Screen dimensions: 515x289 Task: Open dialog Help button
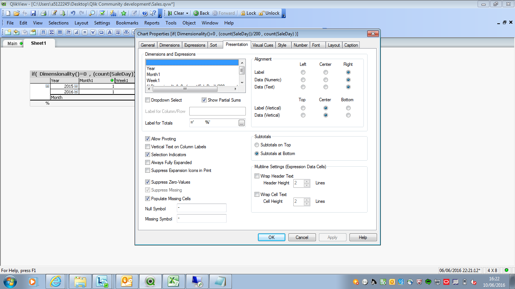[363, 237]
